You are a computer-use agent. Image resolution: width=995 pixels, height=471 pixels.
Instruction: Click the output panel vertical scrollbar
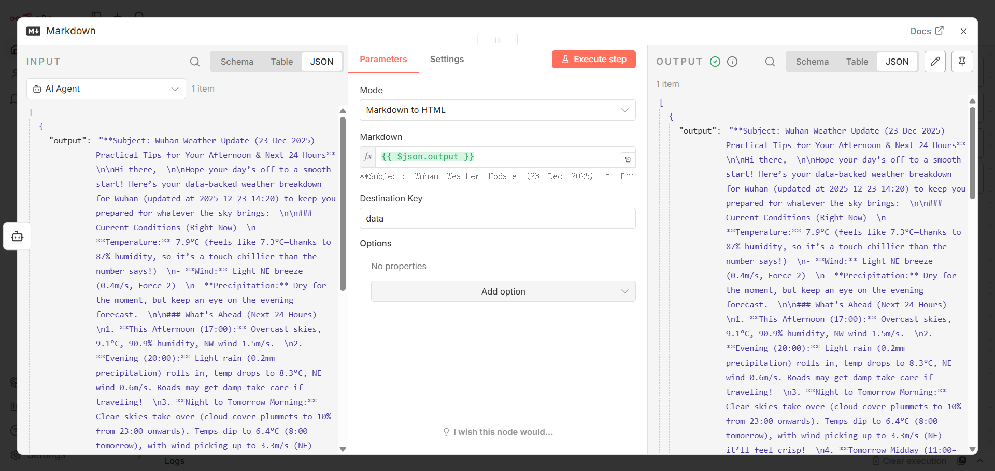pyautogui.click(x=972, y=153)
